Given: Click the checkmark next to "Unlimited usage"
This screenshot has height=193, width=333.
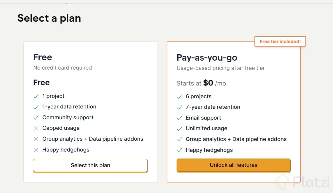Looking at the screenshot, I should 179,129.
